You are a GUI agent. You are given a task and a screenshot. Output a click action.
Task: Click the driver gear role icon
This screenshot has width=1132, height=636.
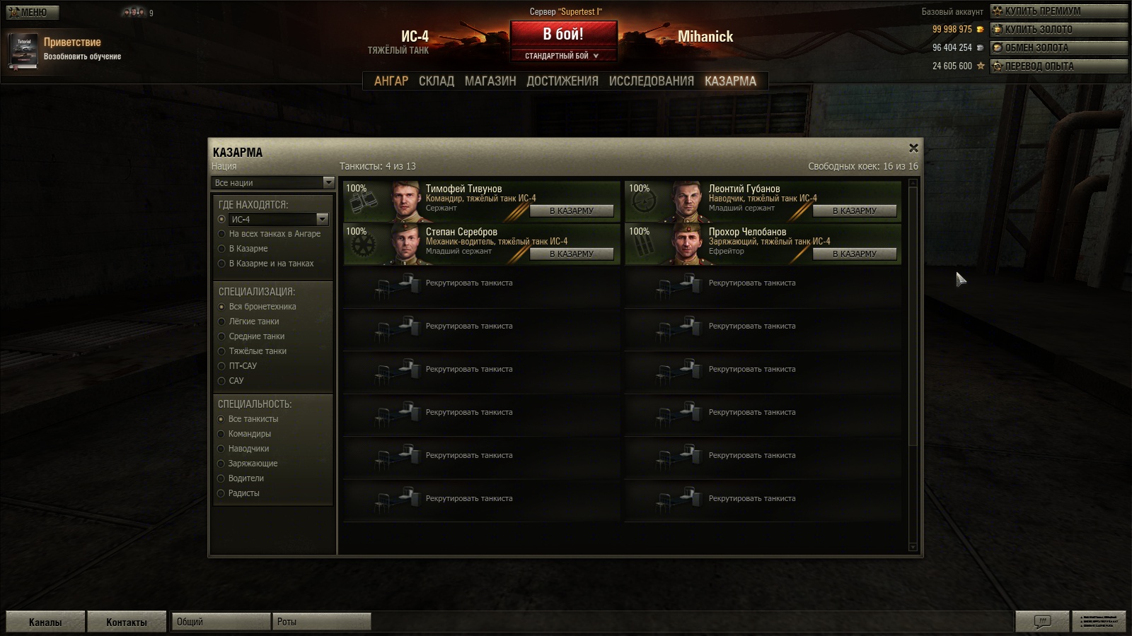[362, 246]
